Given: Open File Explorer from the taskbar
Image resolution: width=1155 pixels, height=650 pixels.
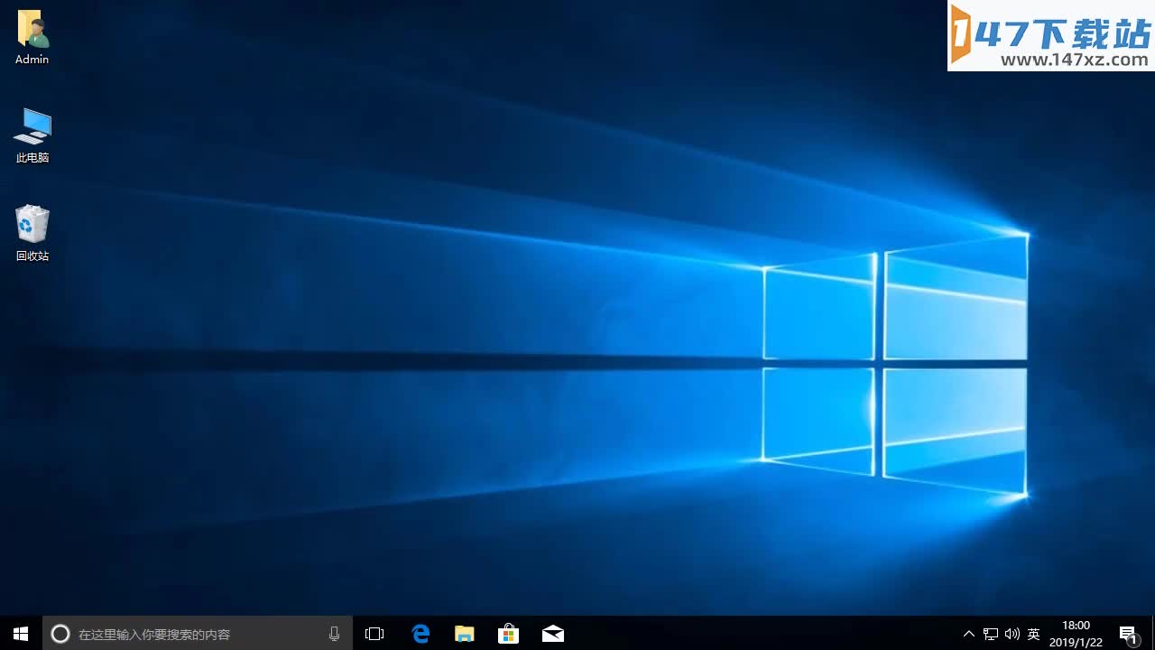Looking at the screenshot, I should pos(465,634).
